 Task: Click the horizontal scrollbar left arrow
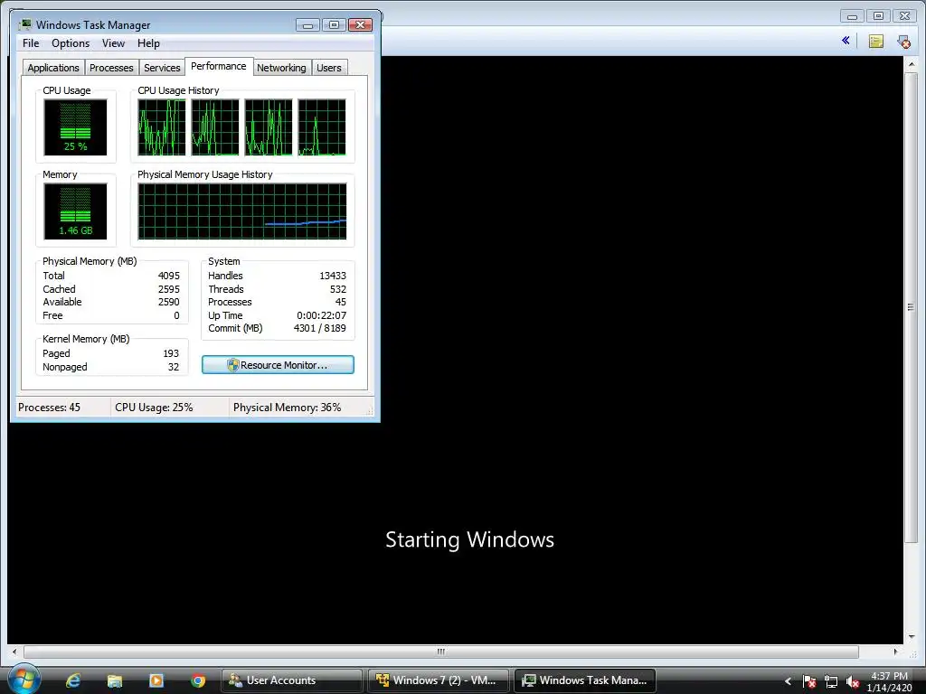point(14,652)
